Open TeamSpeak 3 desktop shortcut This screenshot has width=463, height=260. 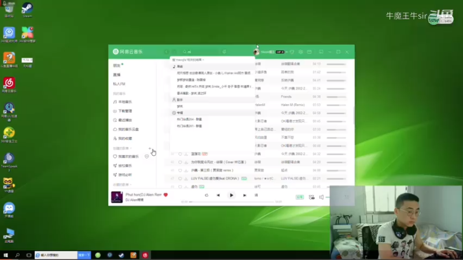point(9,162)
